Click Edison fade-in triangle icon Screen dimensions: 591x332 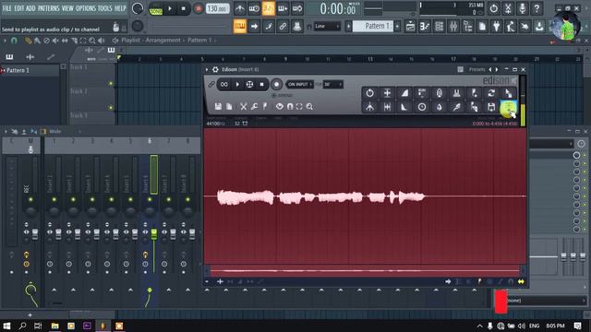tap(404, 93)
